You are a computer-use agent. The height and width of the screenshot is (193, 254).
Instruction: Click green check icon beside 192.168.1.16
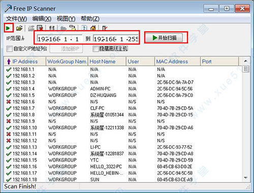pos(9,167)
